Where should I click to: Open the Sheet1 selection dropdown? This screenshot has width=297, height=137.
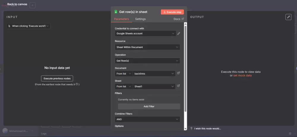point(154,86)
